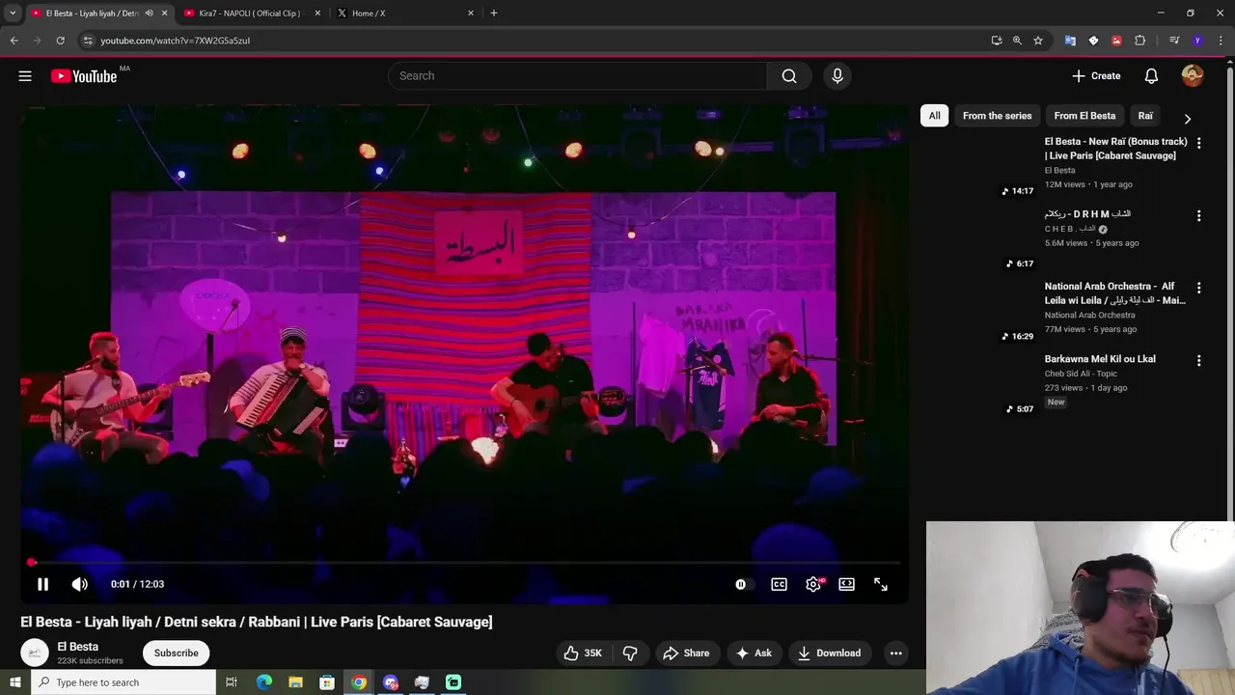Open Barkawna Mel Kil ou Lkal video
Image resolution: width=1235 pixels, height=695 pixels.
[x=1100, y=359]
